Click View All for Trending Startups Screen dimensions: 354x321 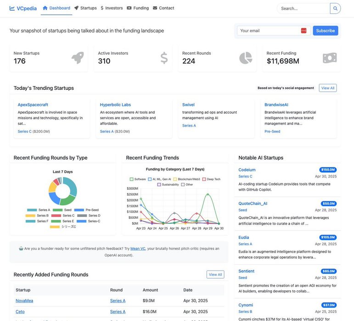coord(327,88)
